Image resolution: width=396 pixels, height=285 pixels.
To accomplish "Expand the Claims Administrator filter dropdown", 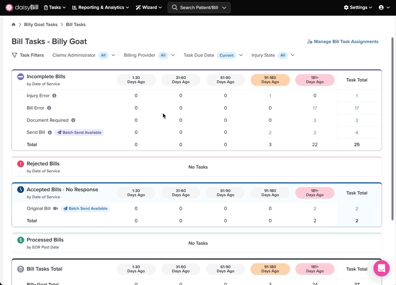I will (x=113, y=55).
